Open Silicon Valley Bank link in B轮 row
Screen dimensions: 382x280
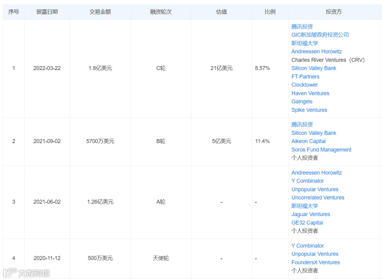click(313, 133)
